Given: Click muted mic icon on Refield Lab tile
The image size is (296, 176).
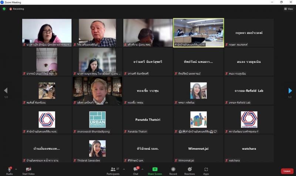Looking at the screenshot, I should pos(226,103).
